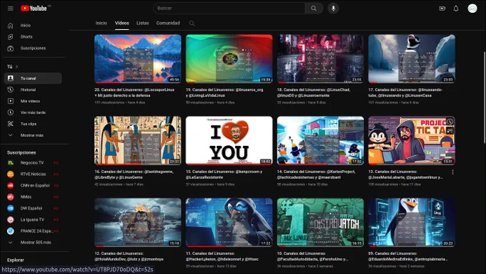This screenshot has width=486, height=274.
Task: Add video 13 to watch later
Action: [x=450, y=122]
